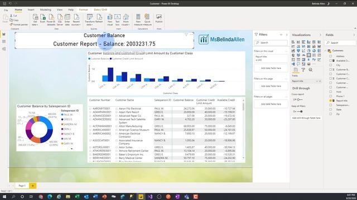Check the Phone 1 field checkbox
This screenshot has width=357, height=200.
[x=331, y=96]
